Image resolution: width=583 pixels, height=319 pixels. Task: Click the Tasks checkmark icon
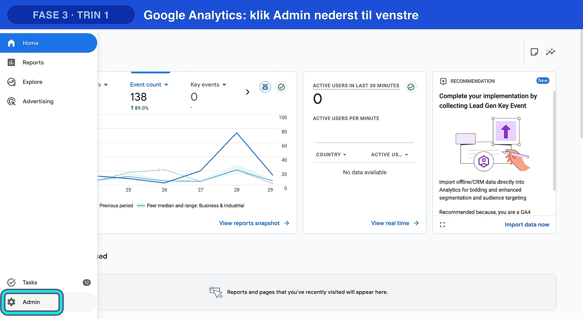(11, 283)
